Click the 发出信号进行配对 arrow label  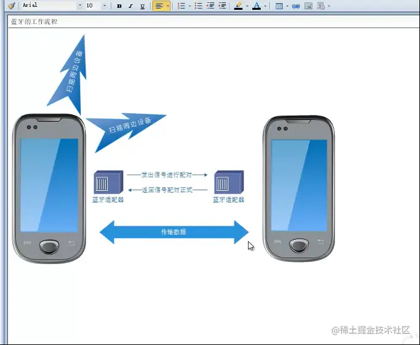[167, 175]
